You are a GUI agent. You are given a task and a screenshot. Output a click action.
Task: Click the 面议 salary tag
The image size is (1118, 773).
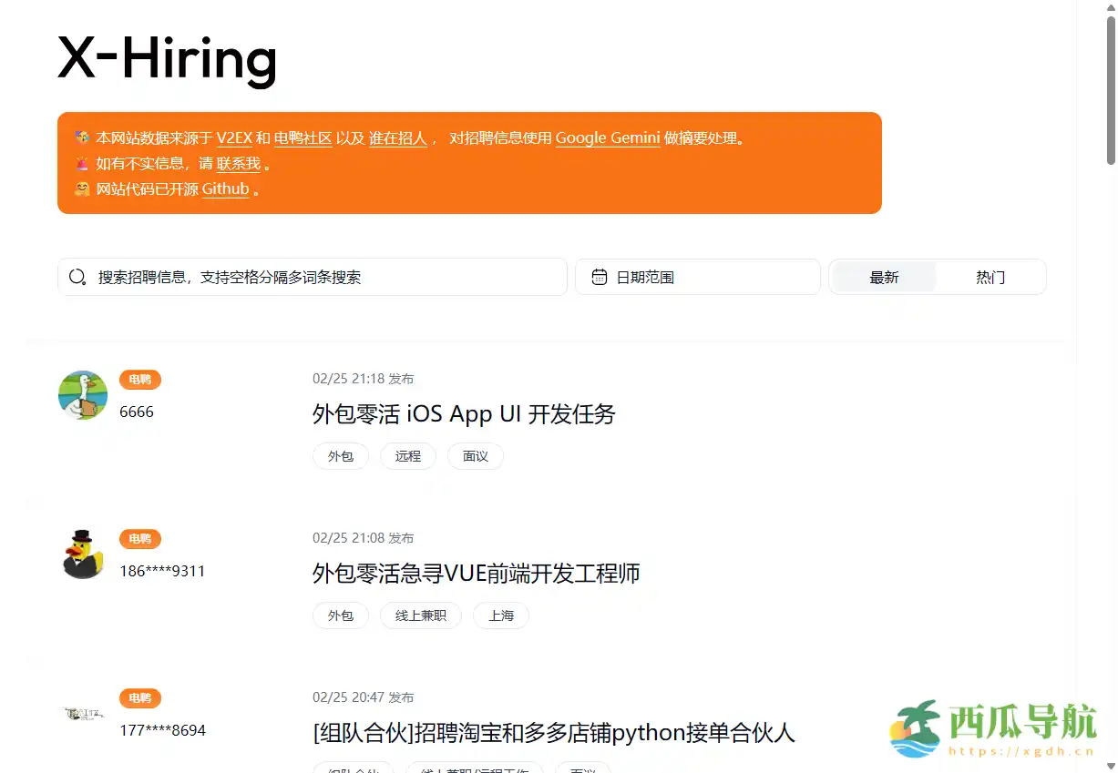[x=475, y=456]
